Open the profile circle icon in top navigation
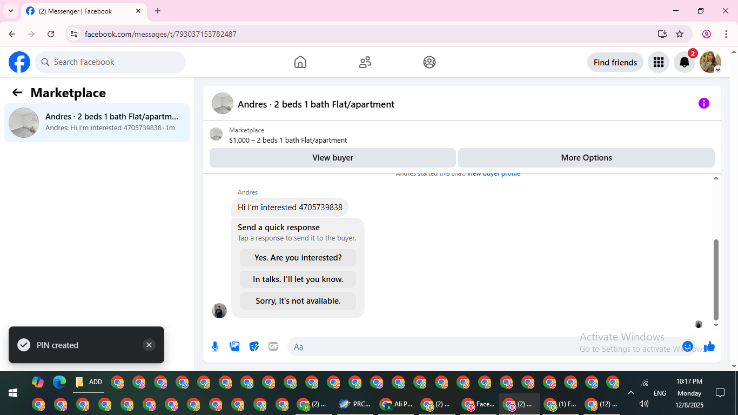The image size is (738, 415). (x=430, y=62)
